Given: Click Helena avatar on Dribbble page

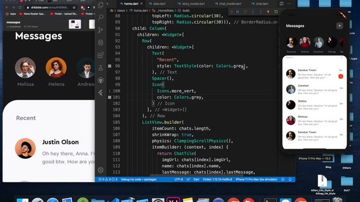Looking at the screenshot, I should [x=56, y=67].
